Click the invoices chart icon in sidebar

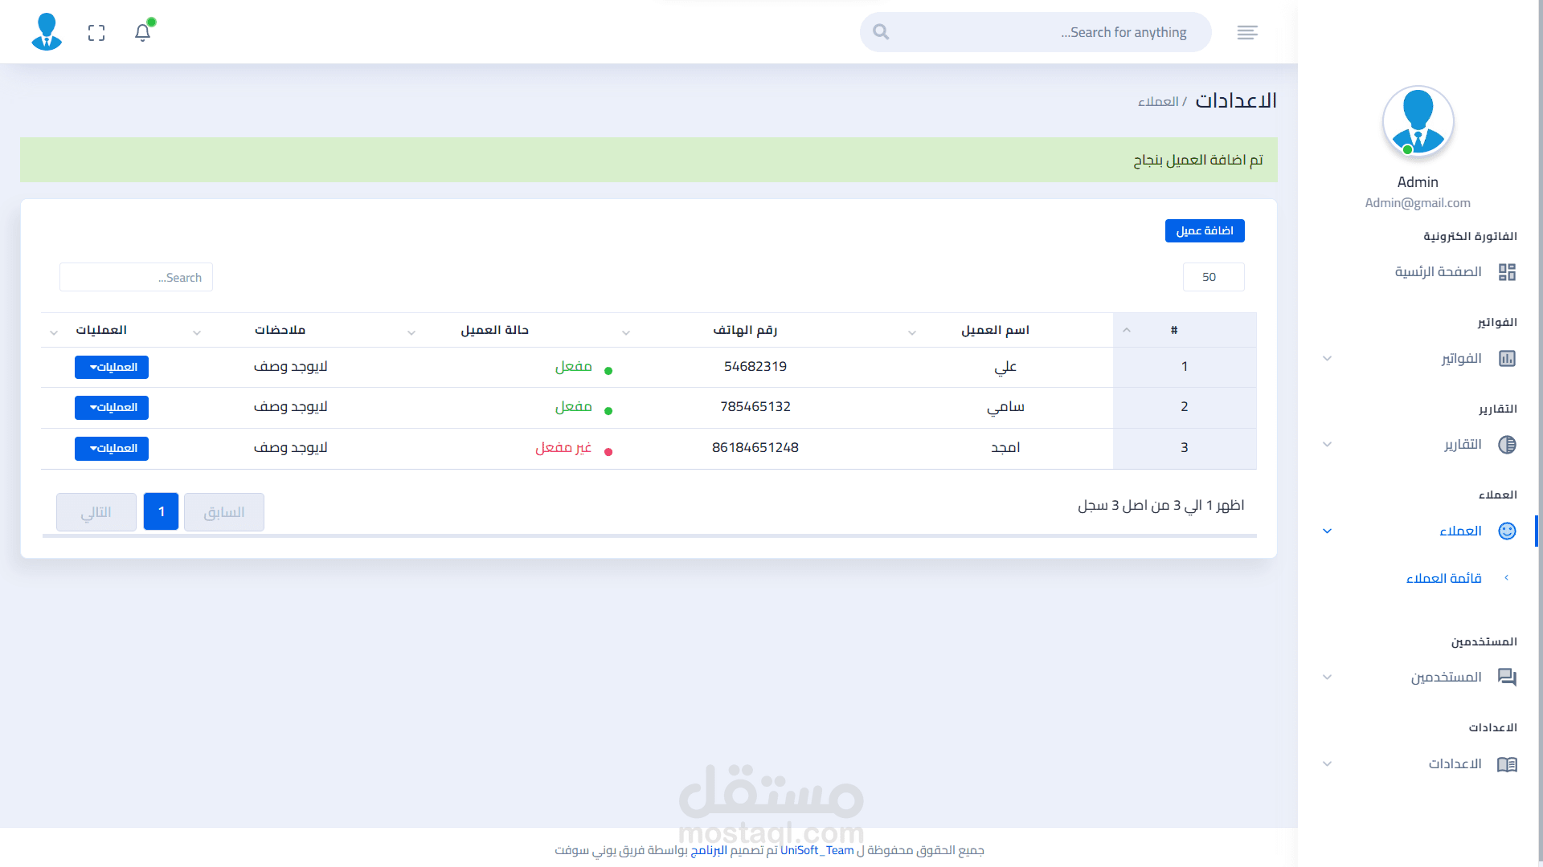coord(1507,359)
